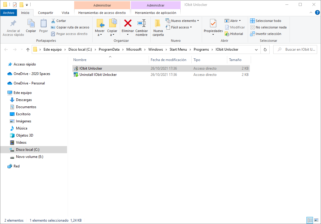Click Invertir selección

pyautogui.click(x=266, y=34)
